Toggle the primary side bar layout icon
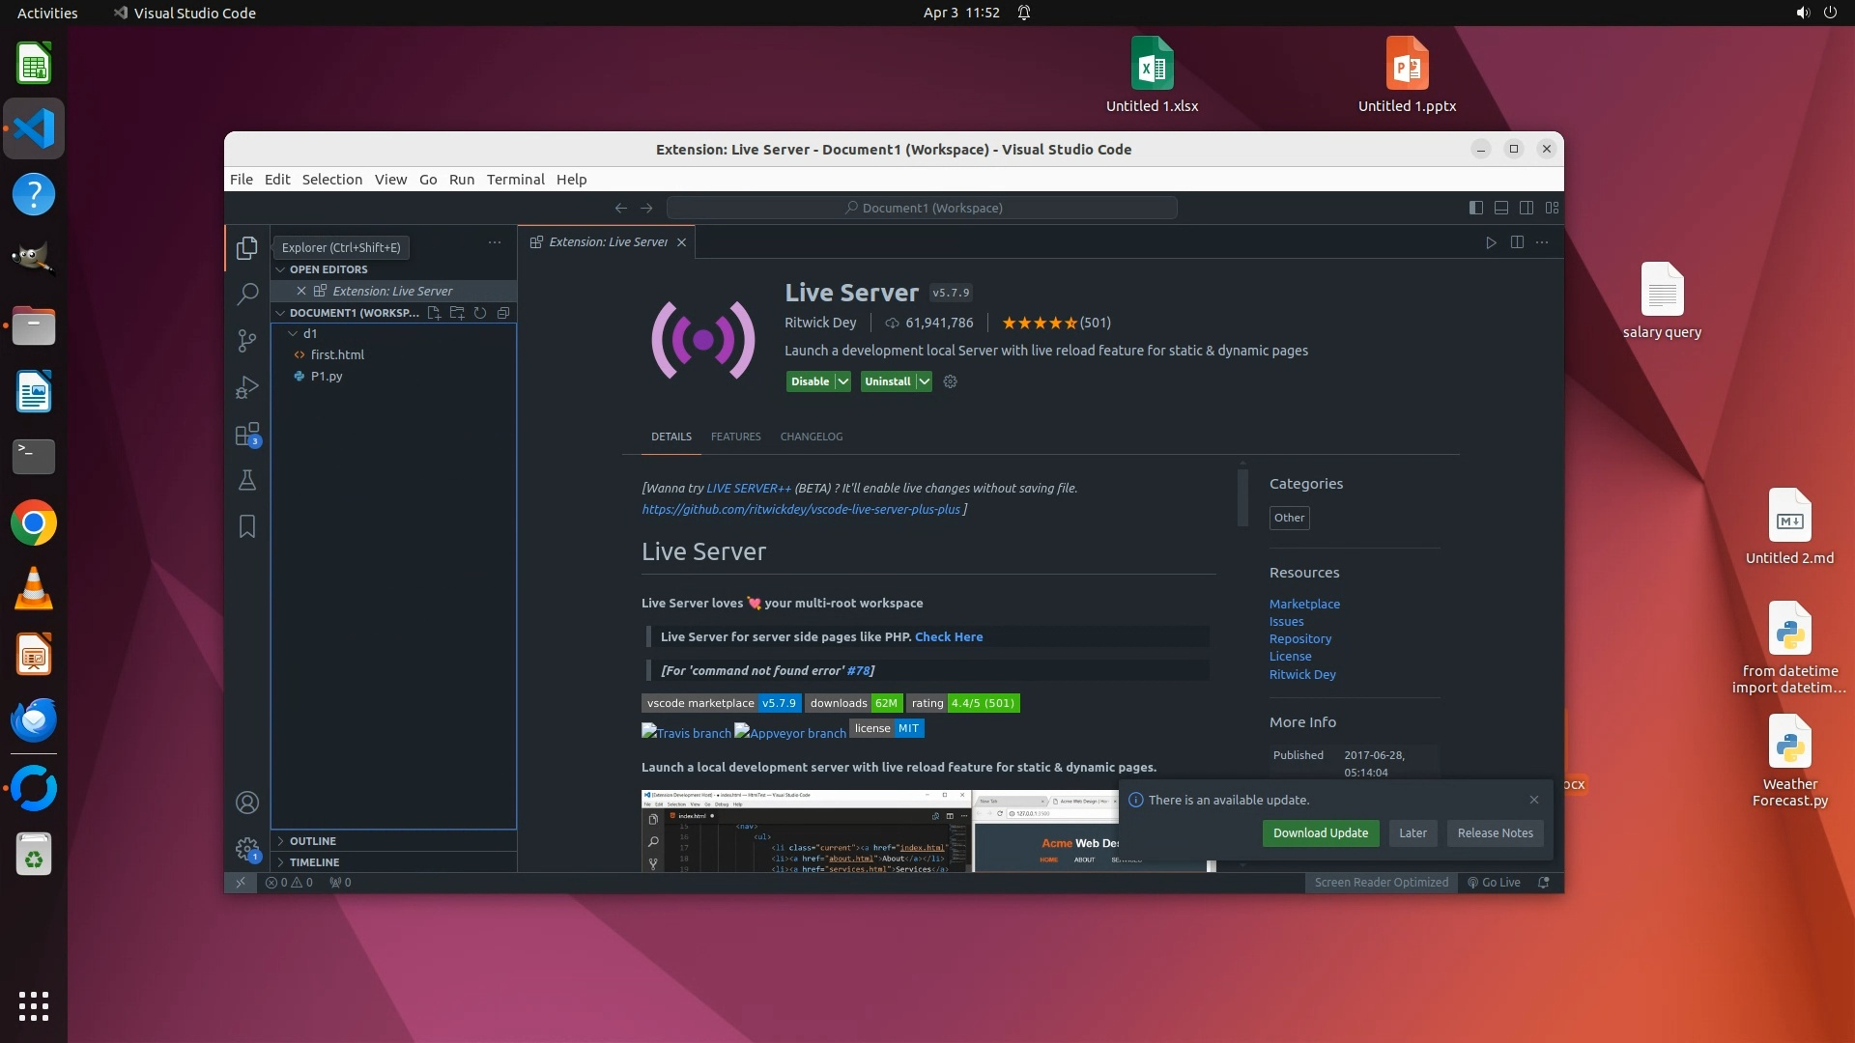1855x1043 pixels. pos(1476,208)
